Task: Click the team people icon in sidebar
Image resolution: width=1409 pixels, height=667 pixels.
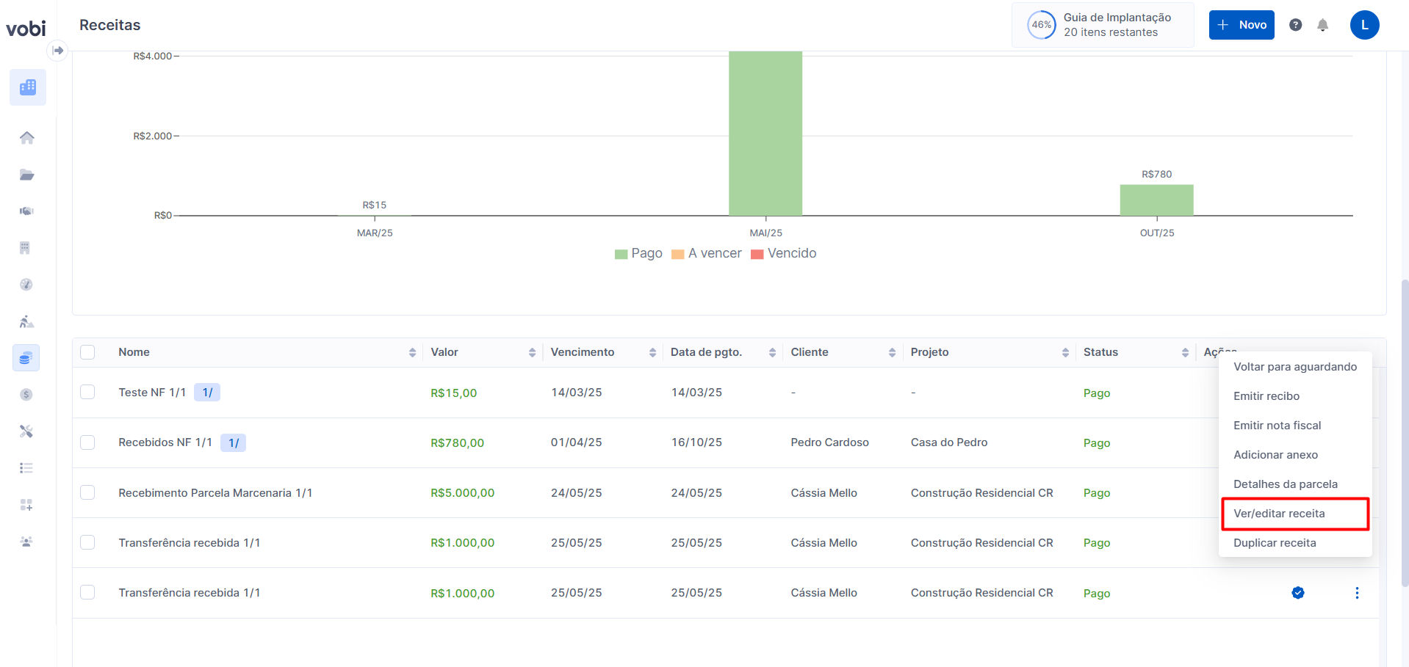Action: coord(26,542)
